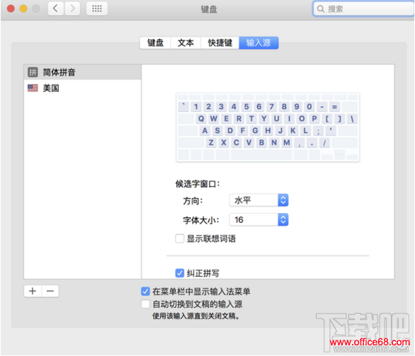Click the 拼 Pinyin input source icon
This screenshot has height=356, width=415.
(33, 72)
